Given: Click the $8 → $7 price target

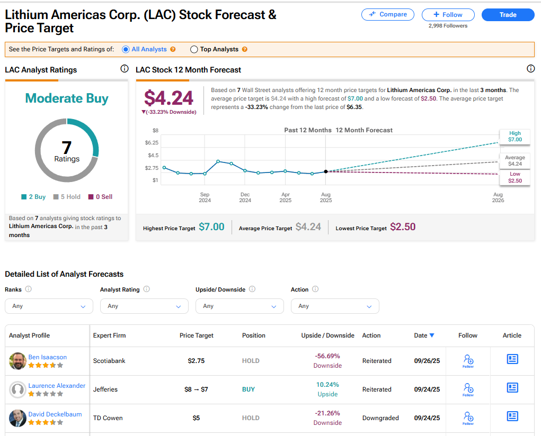Looking at the screenshot, I should 197,389.
